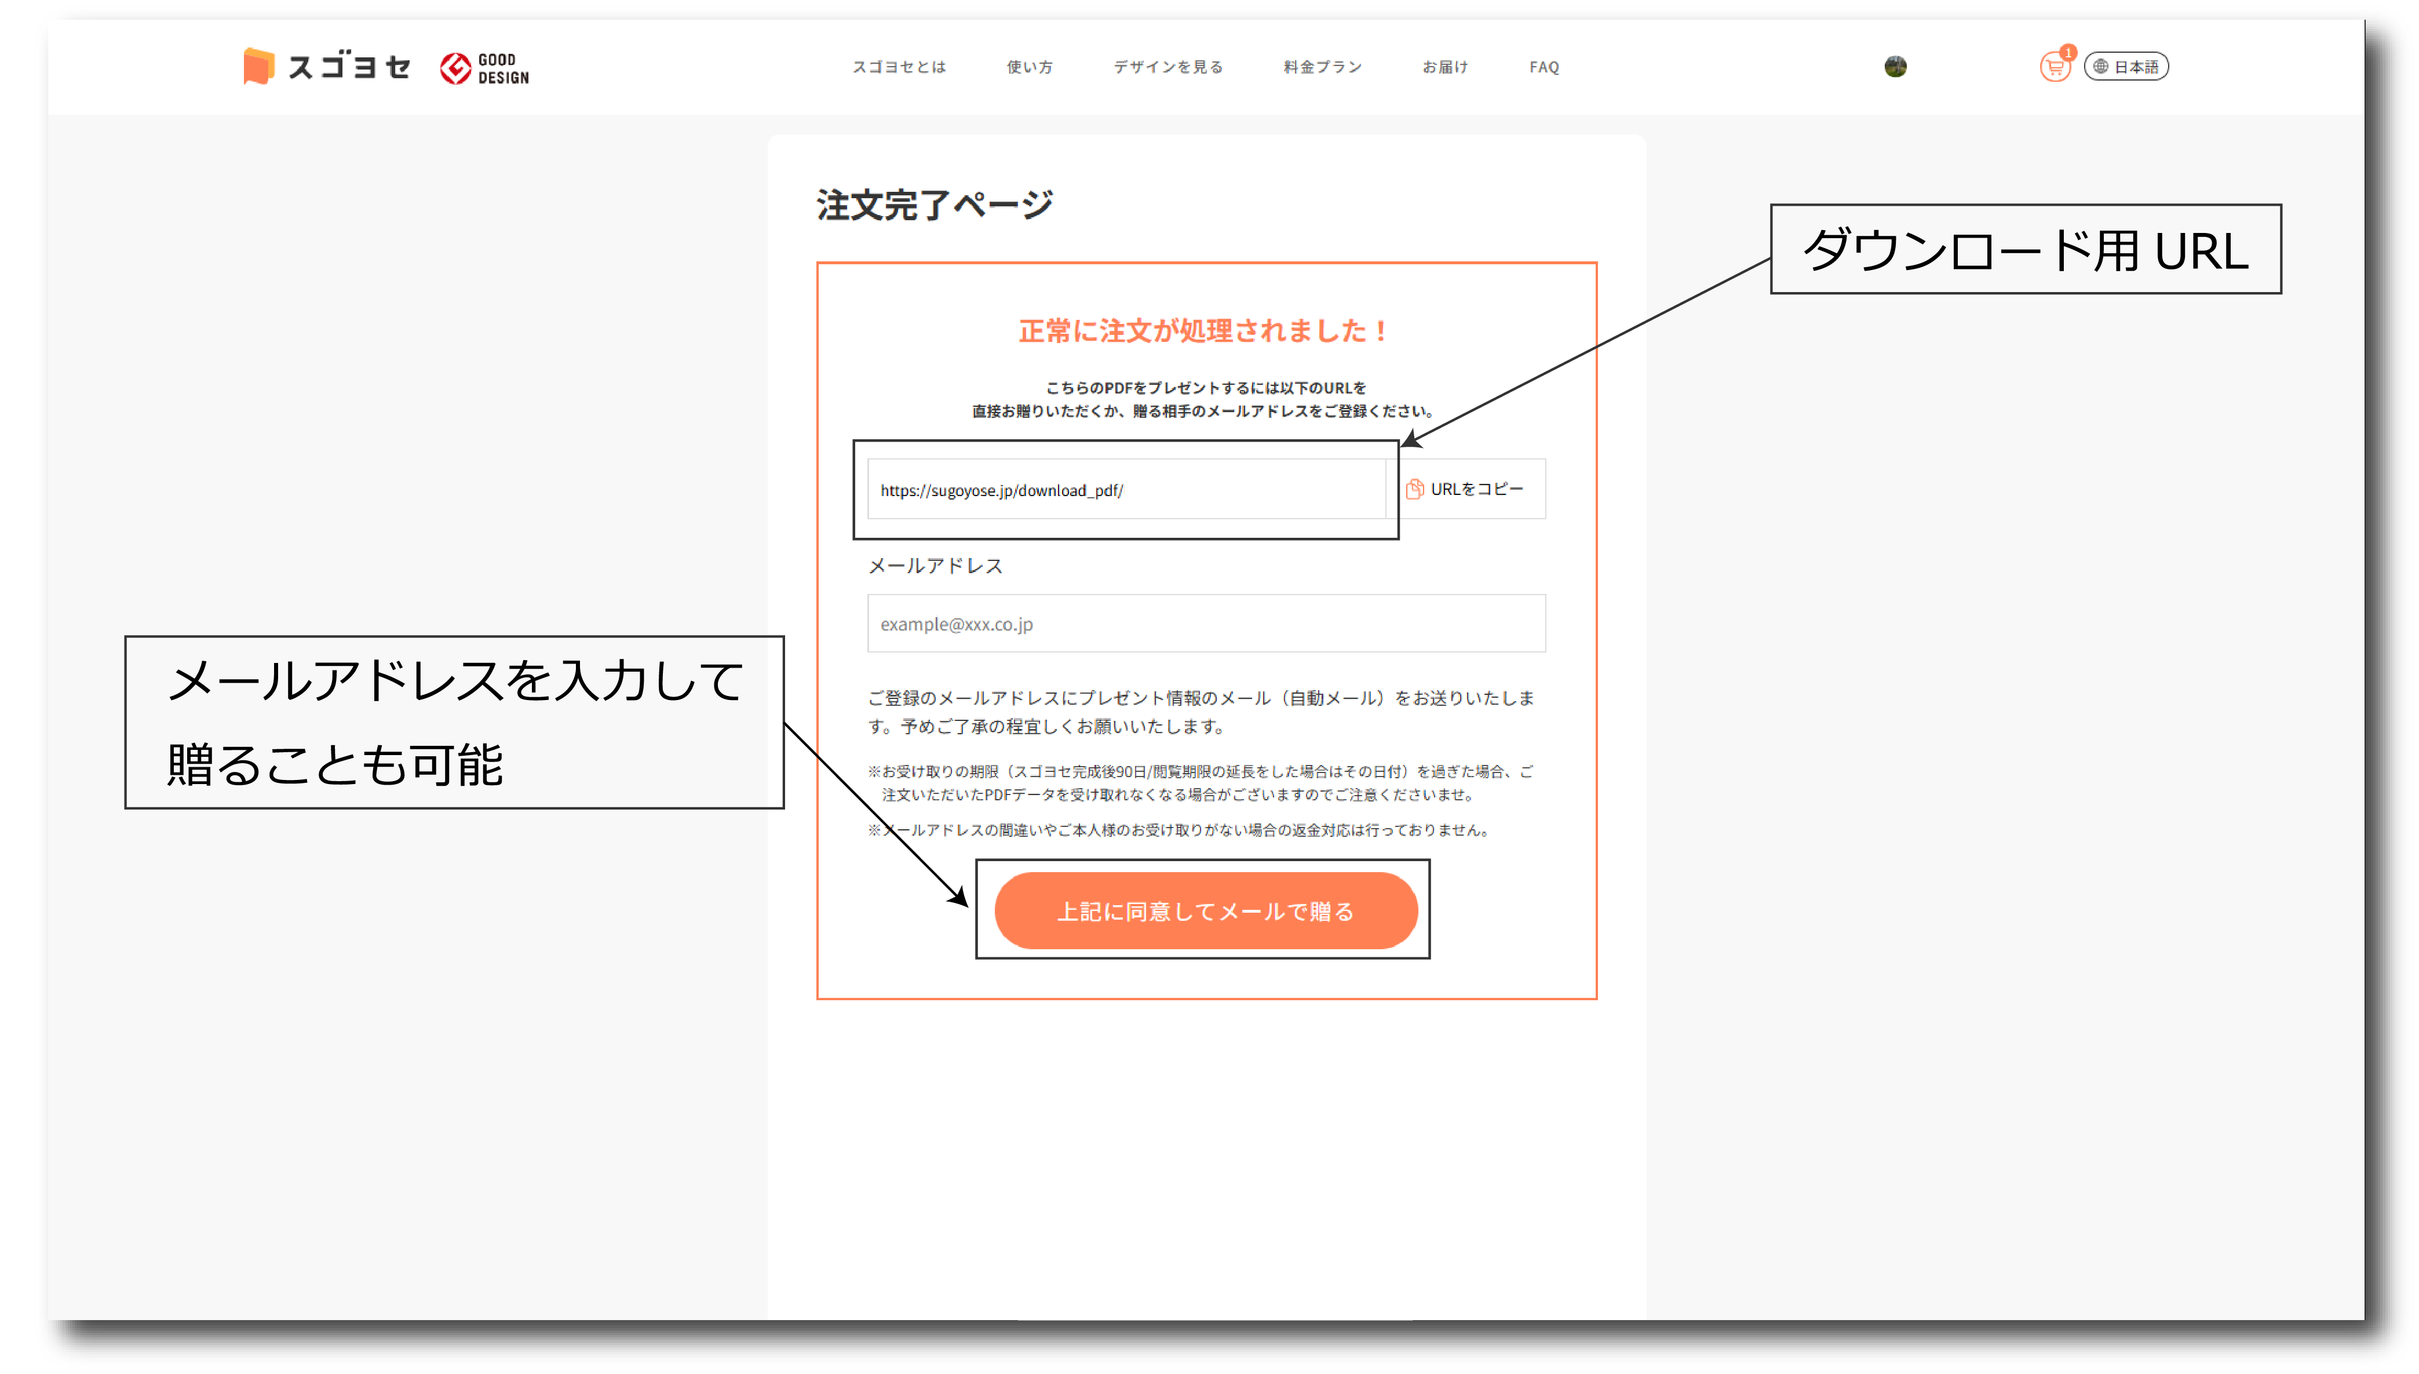Open デザインを見る in navigation

pyautogui.click(x=1168, y=67)
